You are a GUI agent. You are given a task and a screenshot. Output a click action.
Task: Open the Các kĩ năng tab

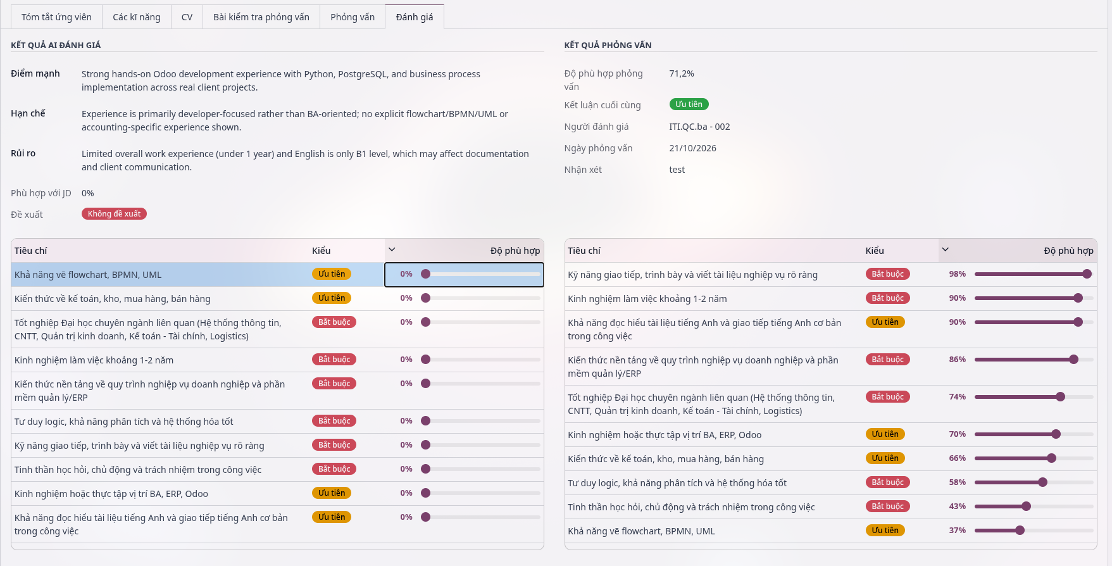(137, 17)
